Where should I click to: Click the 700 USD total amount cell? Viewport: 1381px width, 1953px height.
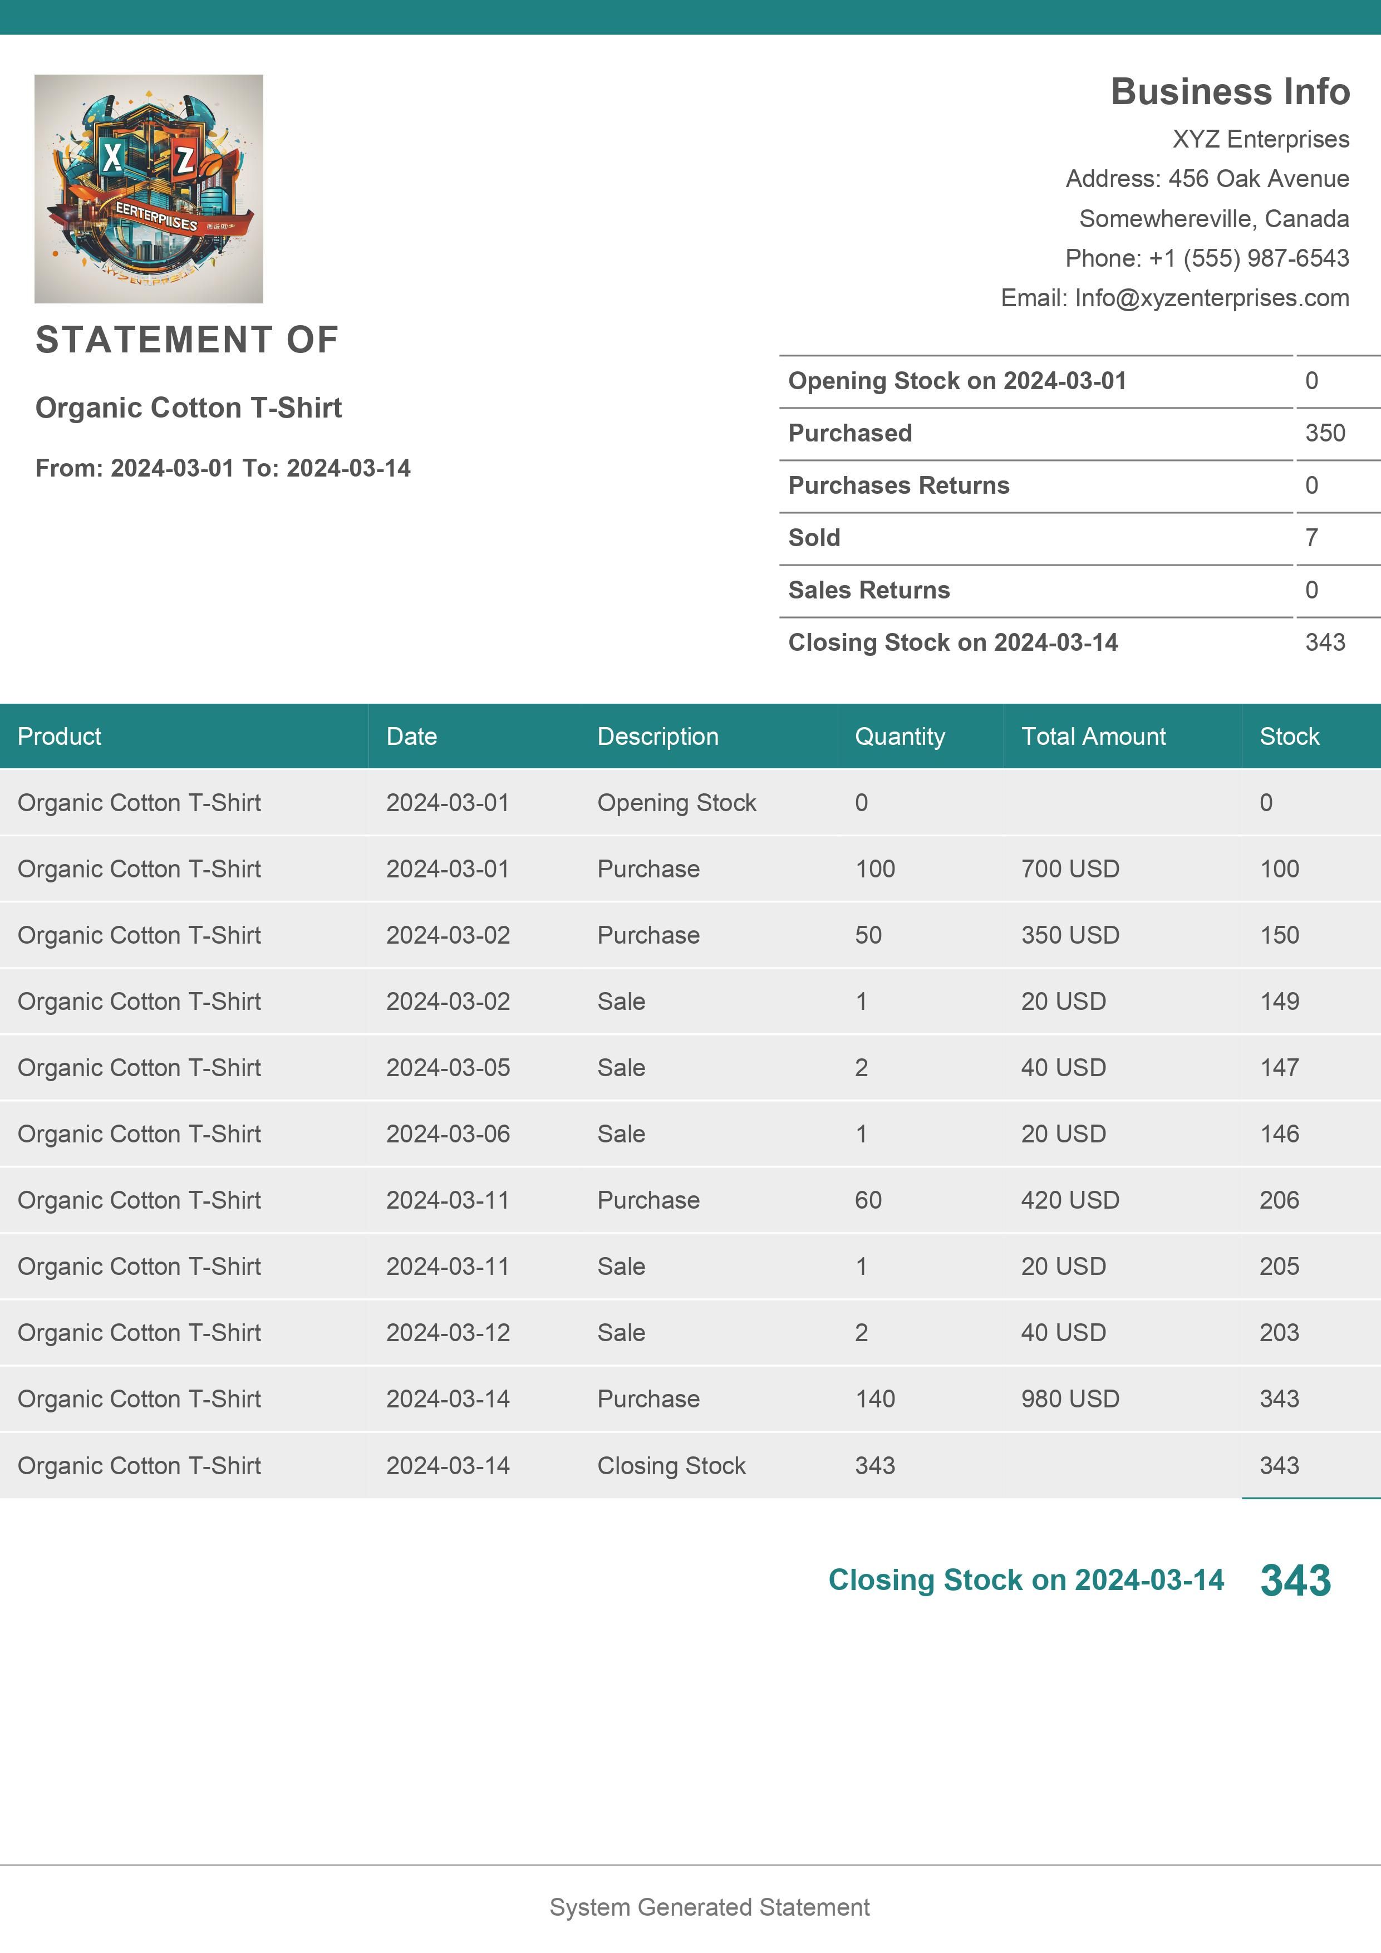coord(1070,868)
